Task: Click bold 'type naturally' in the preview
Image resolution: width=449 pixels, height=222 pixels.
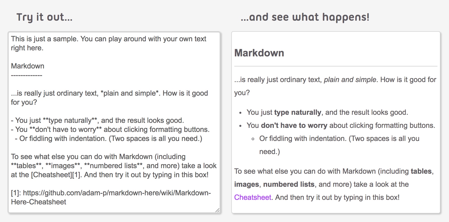Action: pyautogui.click(x=298, y=113)
